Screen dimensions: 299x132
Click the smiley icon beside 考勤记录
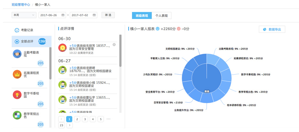(17, 30)
